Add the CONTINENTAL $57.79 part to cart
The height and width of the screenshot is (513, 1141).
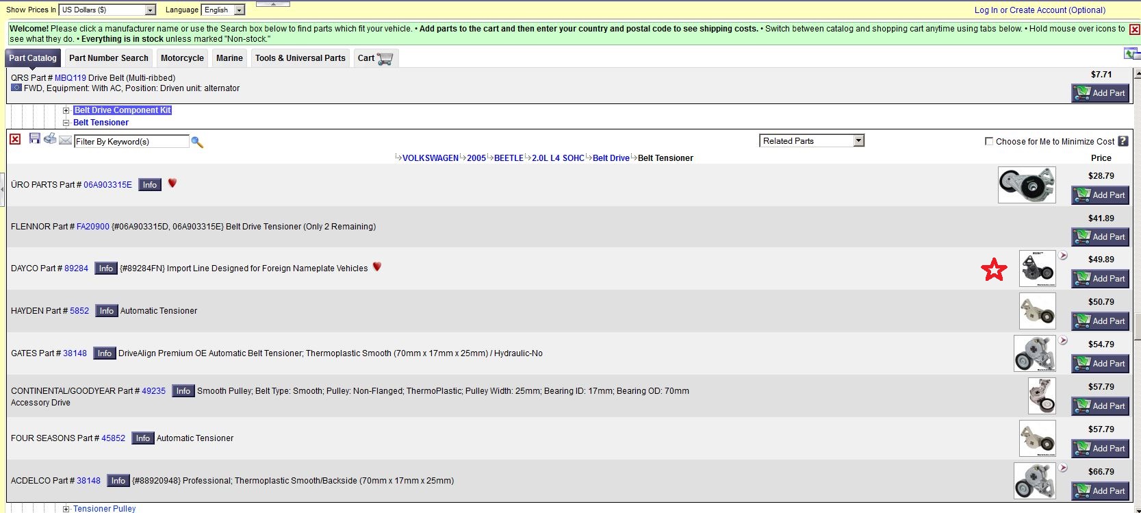(x=1101, y=406)
